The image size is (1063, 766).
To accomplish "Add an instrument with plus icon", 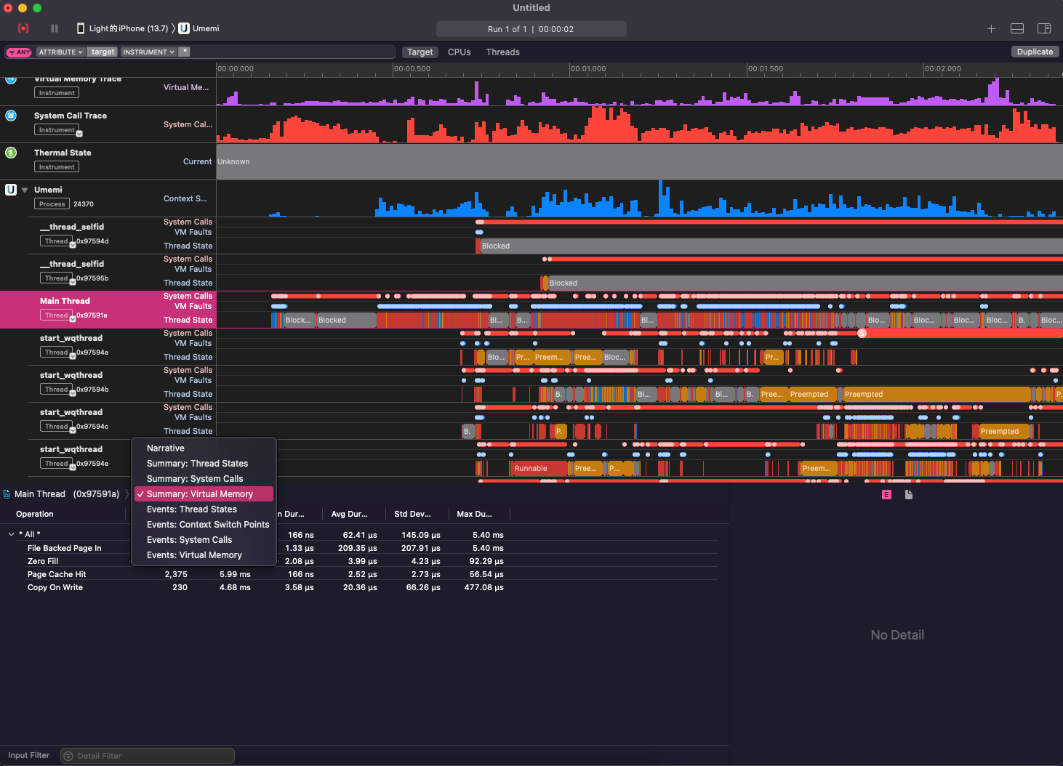I will [991, 28].
